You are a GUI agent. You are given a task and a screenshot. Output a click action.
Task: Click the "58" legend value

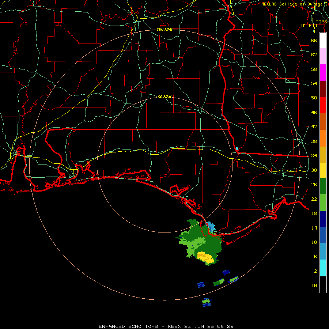click(x=314, y=69)
